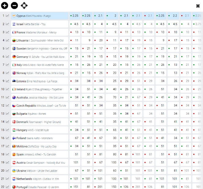203x189 pixels.
Task: Click Australia Jessica Mauboy - We Got Love
Action: (39, 97)
